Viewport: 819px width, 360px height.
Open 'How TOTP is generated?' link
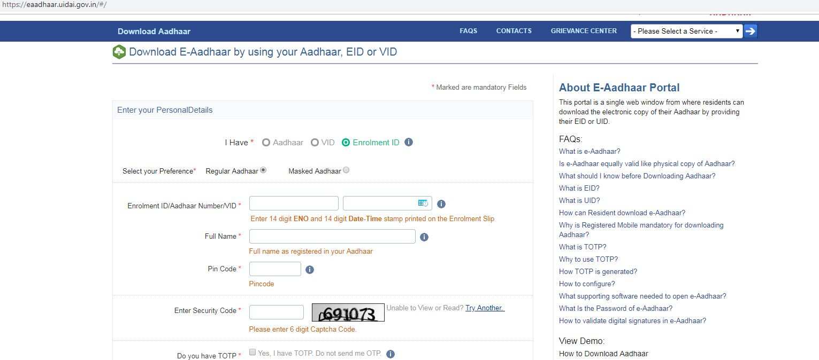point(598,271)
